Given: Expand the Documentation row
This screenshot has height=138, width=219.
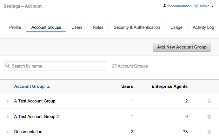Looking at the screenshot, I should click(x=8, y=132).
